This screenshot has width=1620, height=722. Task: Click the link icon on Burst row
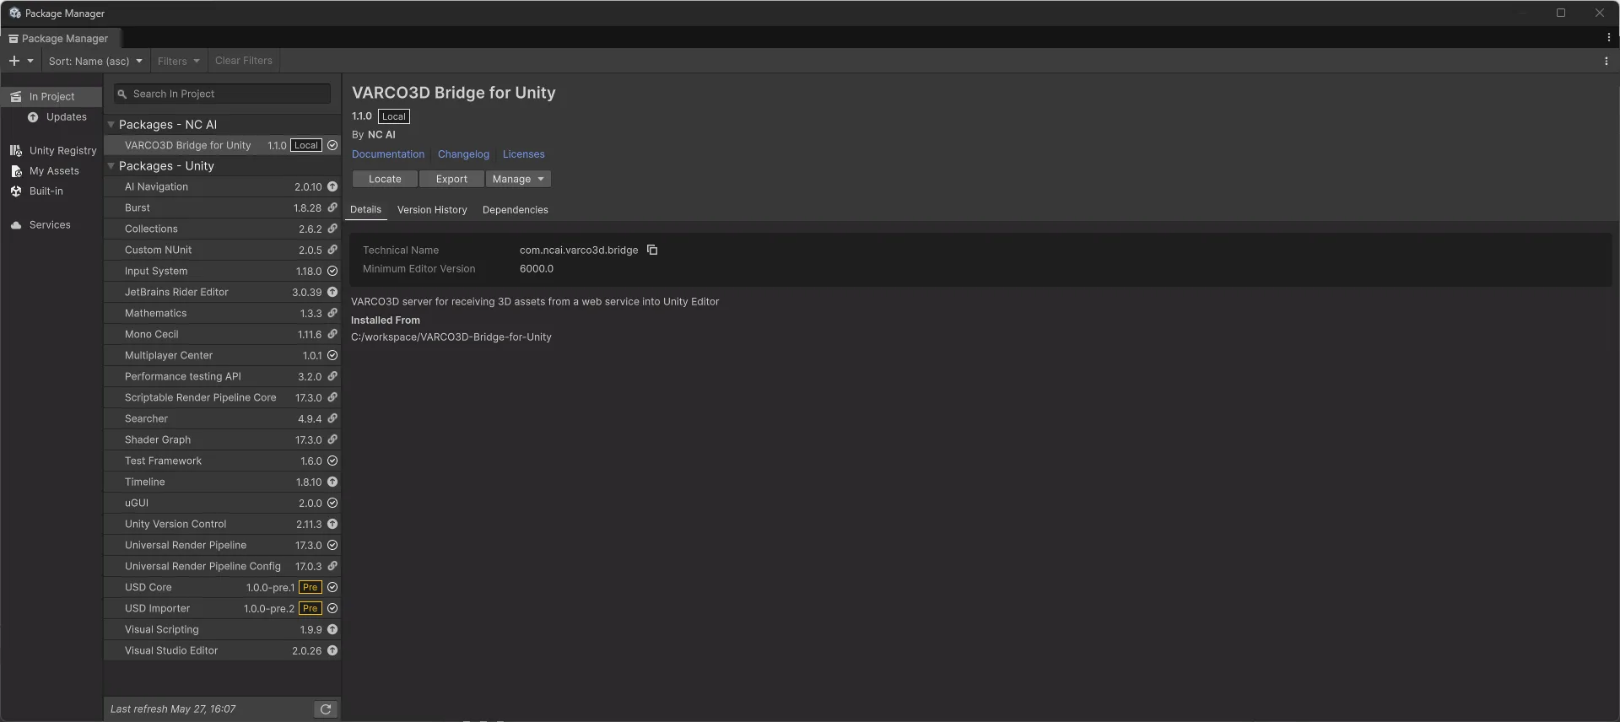[332, 207]
